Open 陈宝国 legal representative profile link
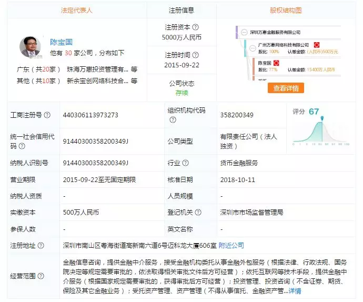This screenshot has height=302, width=363. point(61,42)
